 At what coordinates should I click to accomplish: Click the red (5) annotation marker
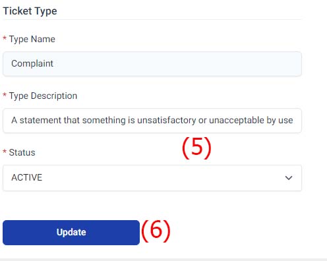196,148
